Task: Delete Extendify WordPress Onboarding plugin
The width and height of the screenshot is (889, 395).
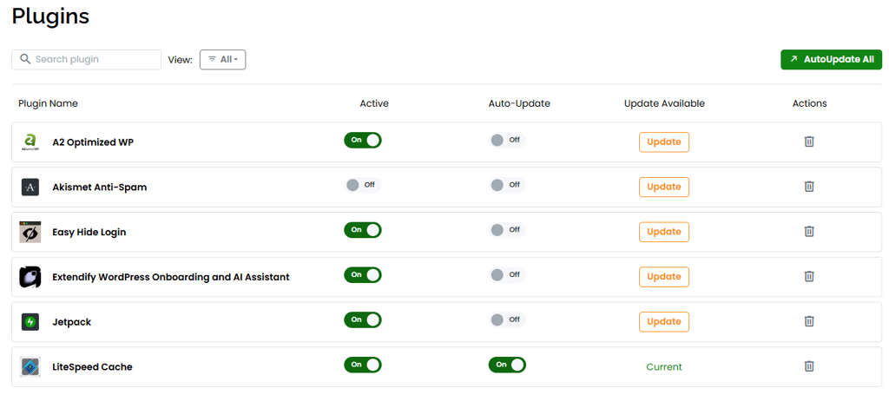Action: (809, 277)
